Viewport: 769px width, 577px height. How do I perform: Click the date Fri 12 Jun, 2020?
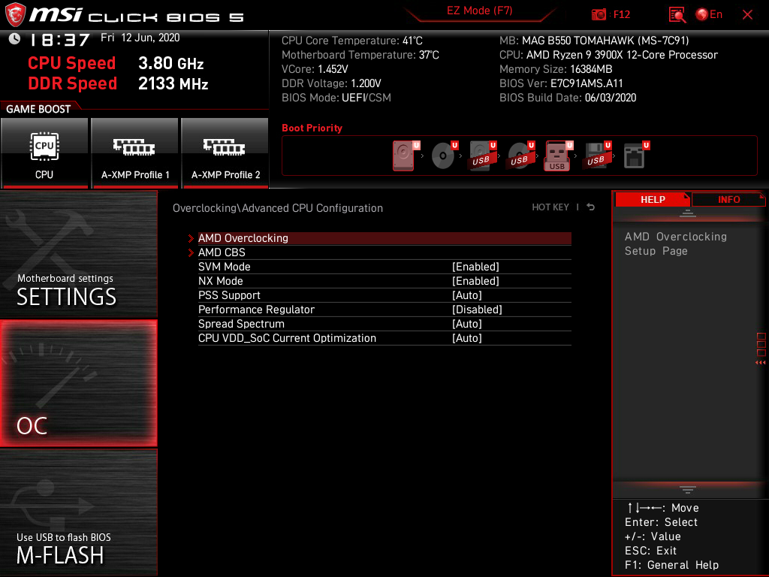(x=140, y=38)
